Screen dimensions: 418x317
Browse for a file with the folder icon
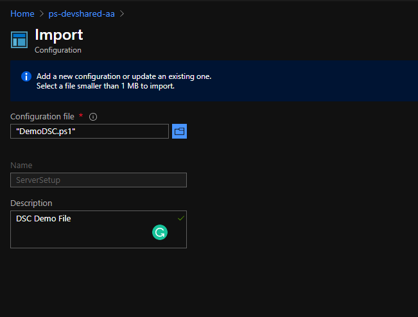pos(180,131)
